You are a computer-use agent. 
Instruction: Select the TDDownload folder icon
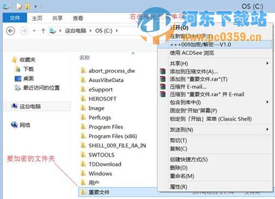pos(83,164)
